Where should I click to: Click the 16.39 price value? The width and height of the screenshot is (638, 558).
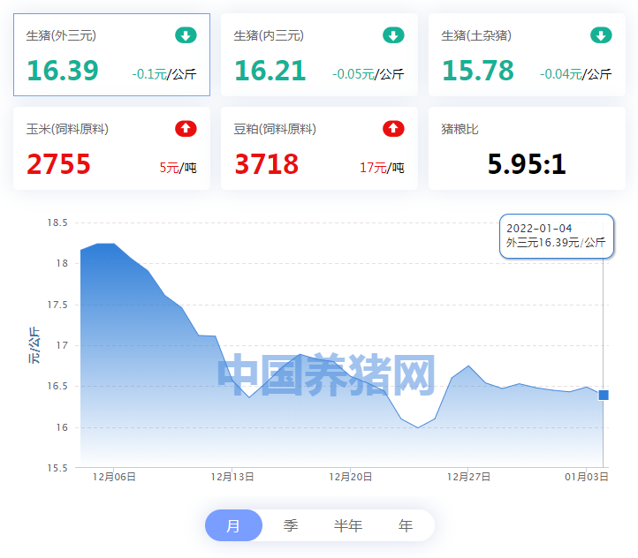[x=63, y=71]
